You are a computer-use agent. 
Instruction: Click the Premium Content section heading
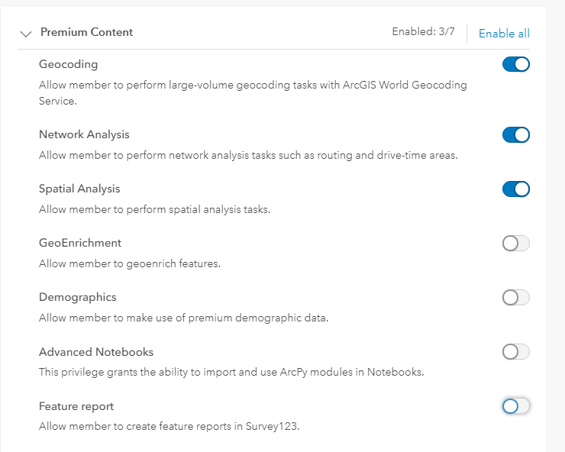(x=86, y=32)
